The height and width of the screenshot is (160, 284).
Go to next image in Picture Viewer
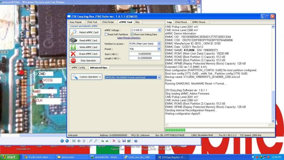click(x=67, y=141)
